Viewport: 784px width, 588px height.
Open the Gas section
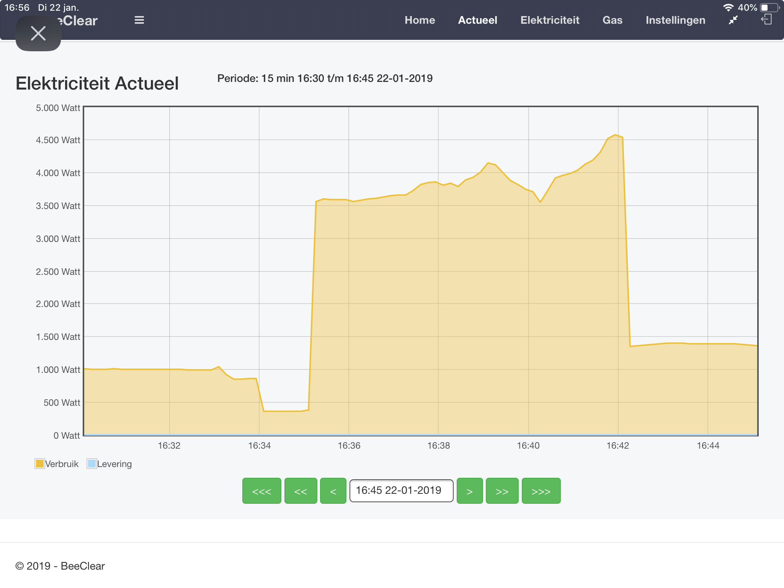[612, 20]
